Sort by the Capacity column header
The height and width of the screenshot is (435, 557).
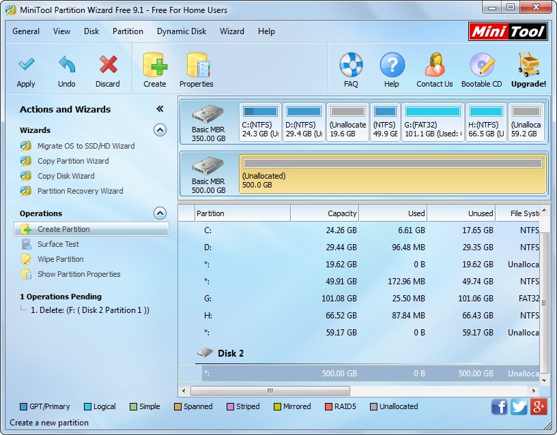(325, 213)
